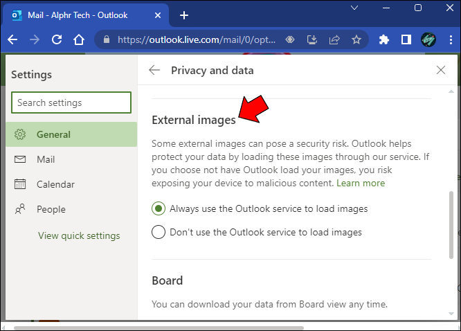
Task: Open the Mail settings category
Action: point(46,159)
